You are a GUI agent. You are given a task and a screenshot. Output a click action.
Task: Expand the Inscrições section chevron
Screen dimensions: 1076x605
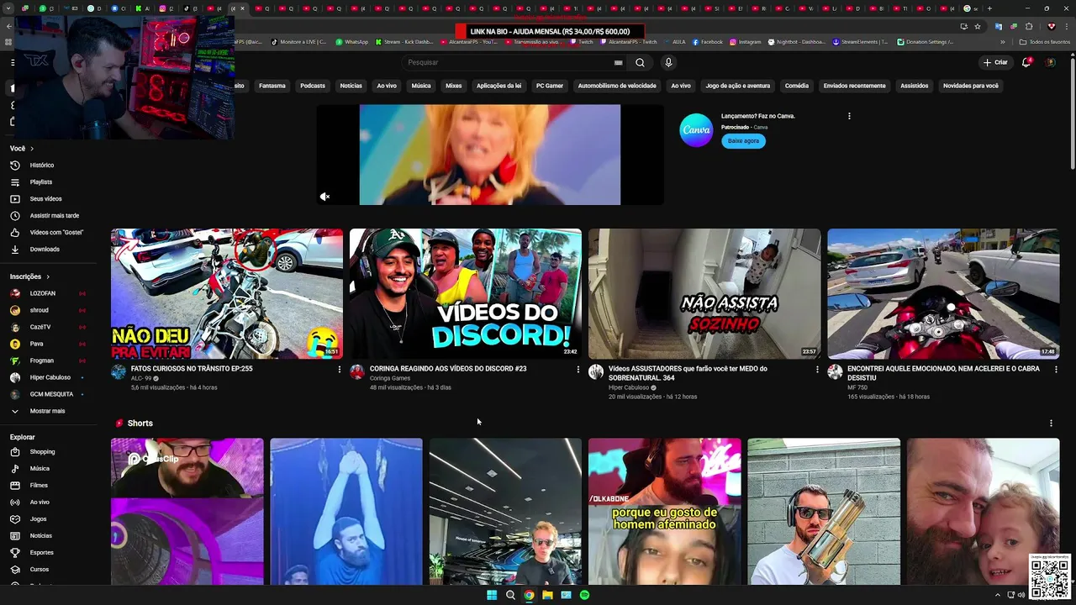coord(48,276)
